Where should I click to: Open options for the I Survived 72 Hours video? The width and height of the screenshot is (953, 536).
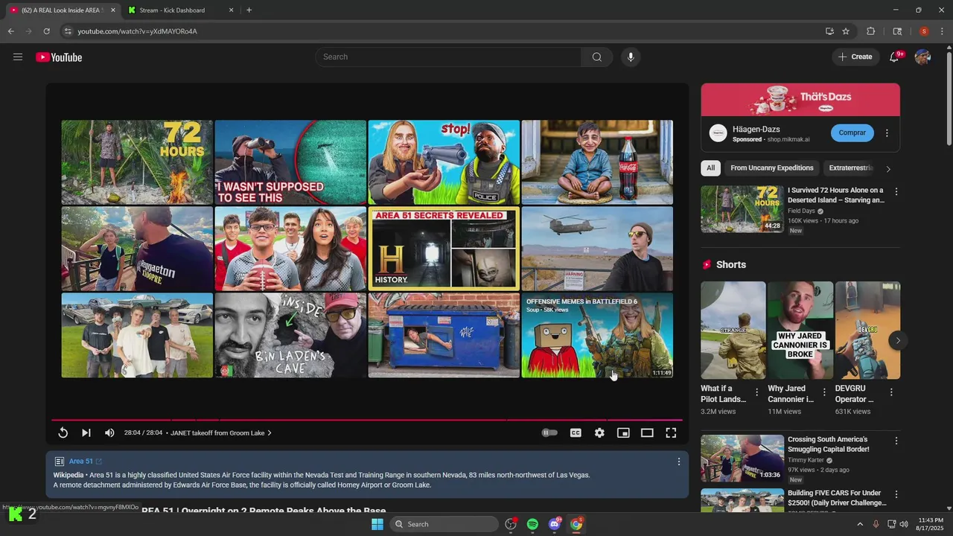896,191
